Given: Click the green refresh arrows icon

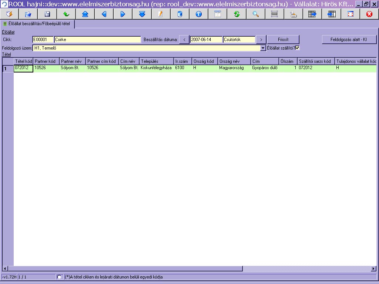Looking at the screenshot, I should [237, 14].
